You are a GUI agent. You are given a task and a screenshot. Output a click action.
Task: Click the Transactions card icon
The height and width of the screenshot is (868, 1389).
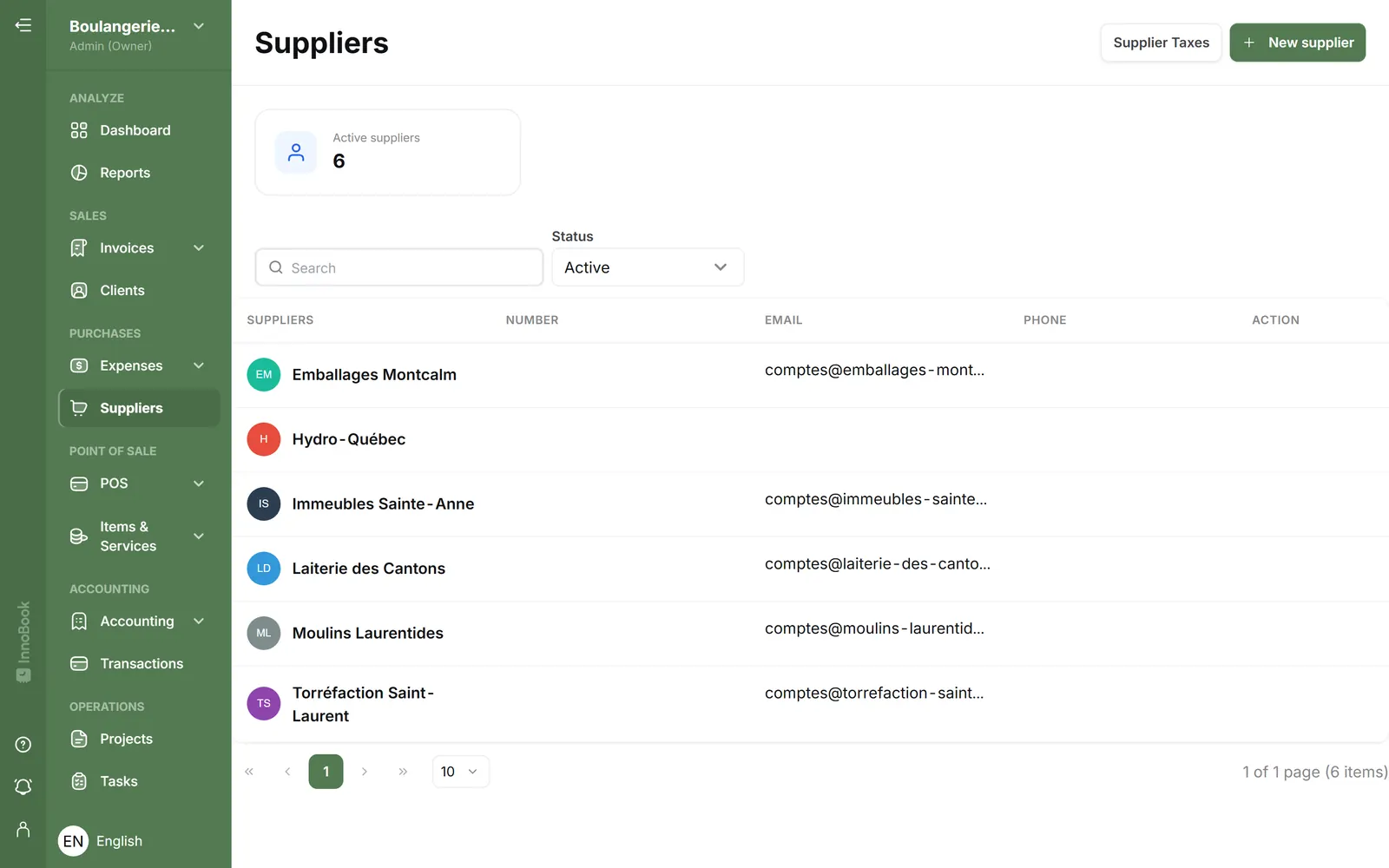(x=79, y=664)
